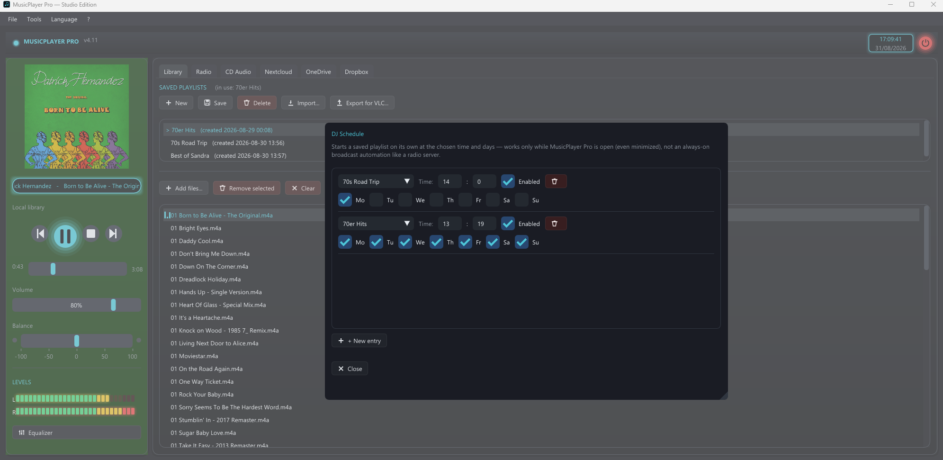Image resolution: width=943 pixels, height=460 pixels.
Task: Export playlist for VLC
Action: (362, 103)
